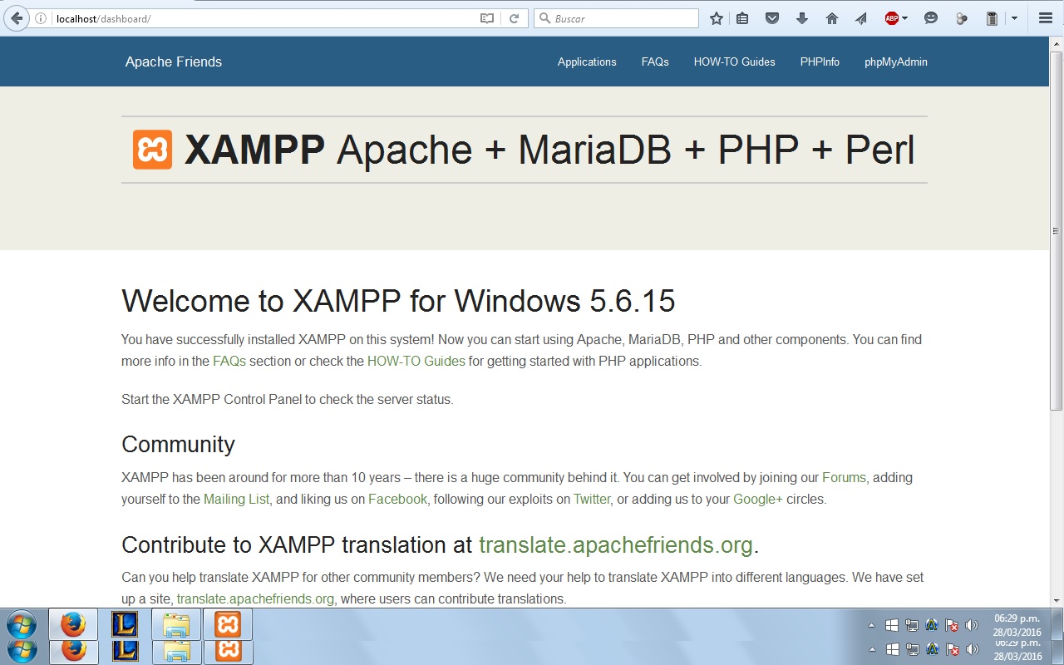Open Apache Friends brand link in navbar

(x=174, y=62)
